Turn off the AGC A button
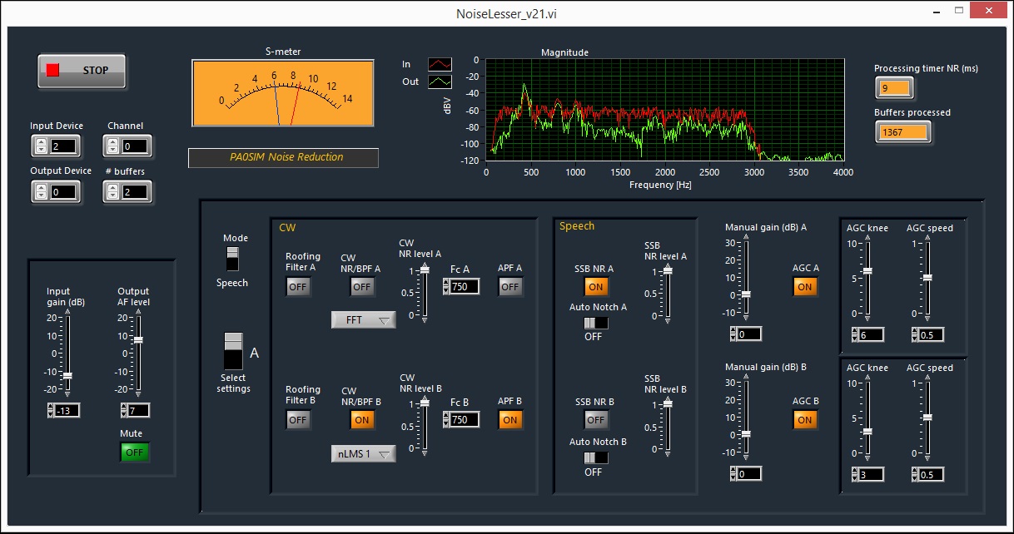 [x=804, y=287]
